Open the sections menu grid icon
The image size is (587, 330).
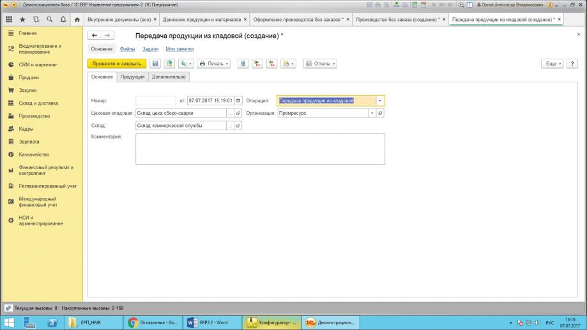[9, 20]
